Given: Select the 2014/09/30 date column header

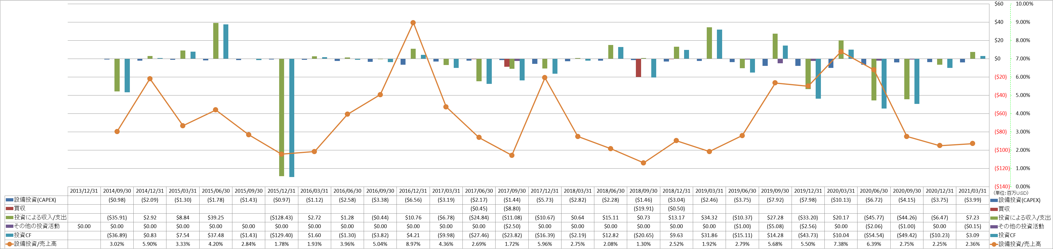Looking at the screenshot, I should pos(117,191).
